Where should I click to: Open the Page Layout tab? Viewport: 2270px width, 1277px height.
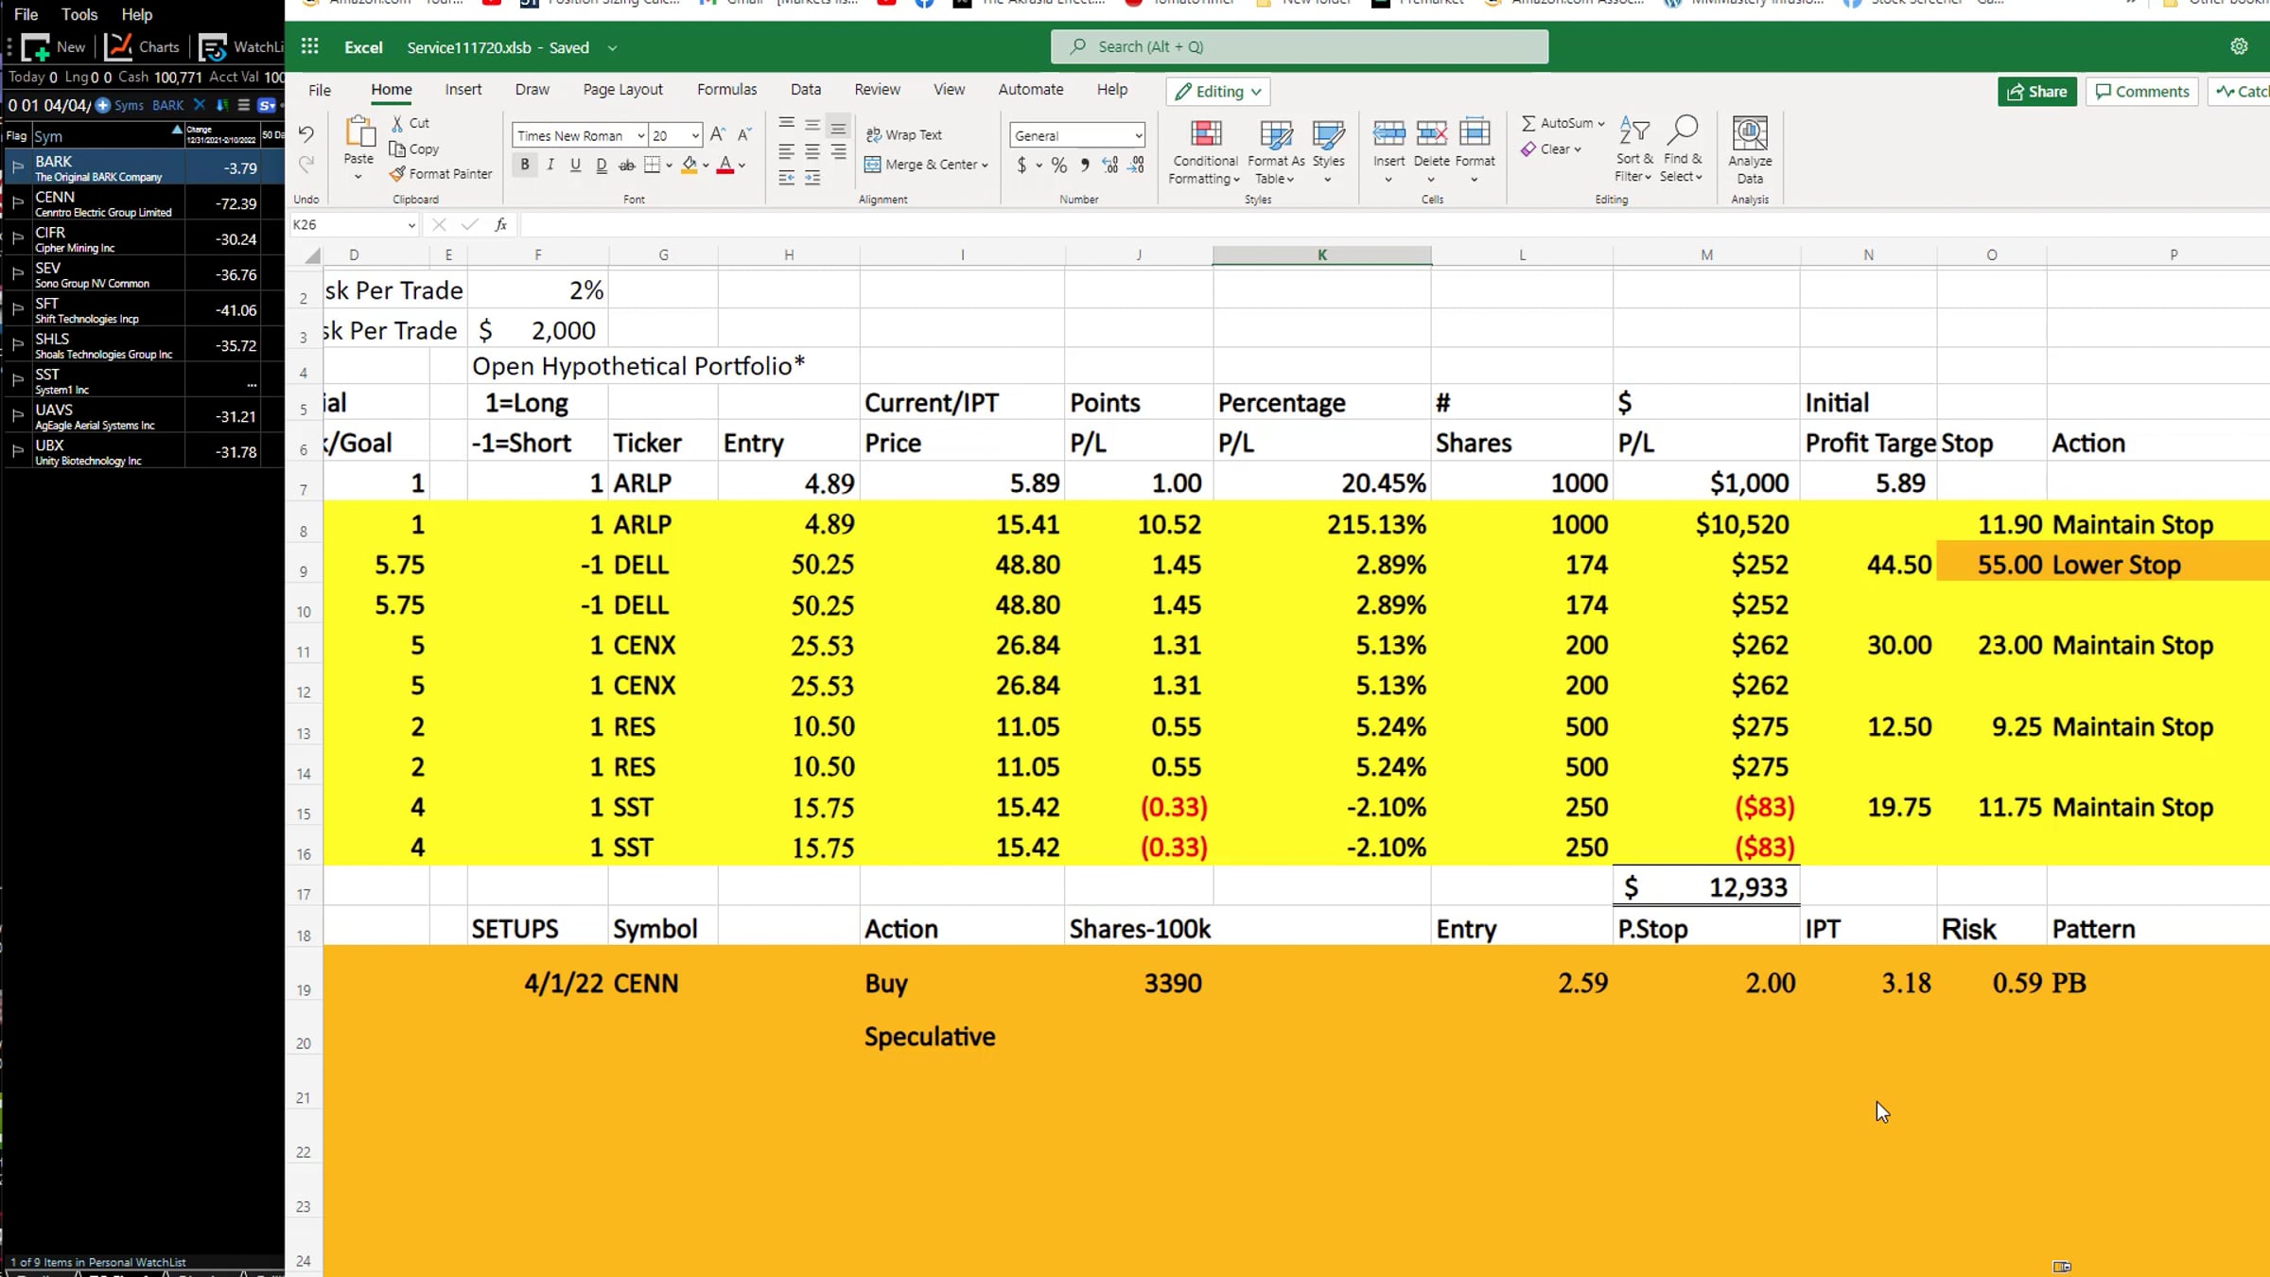(x=622, y=90)
